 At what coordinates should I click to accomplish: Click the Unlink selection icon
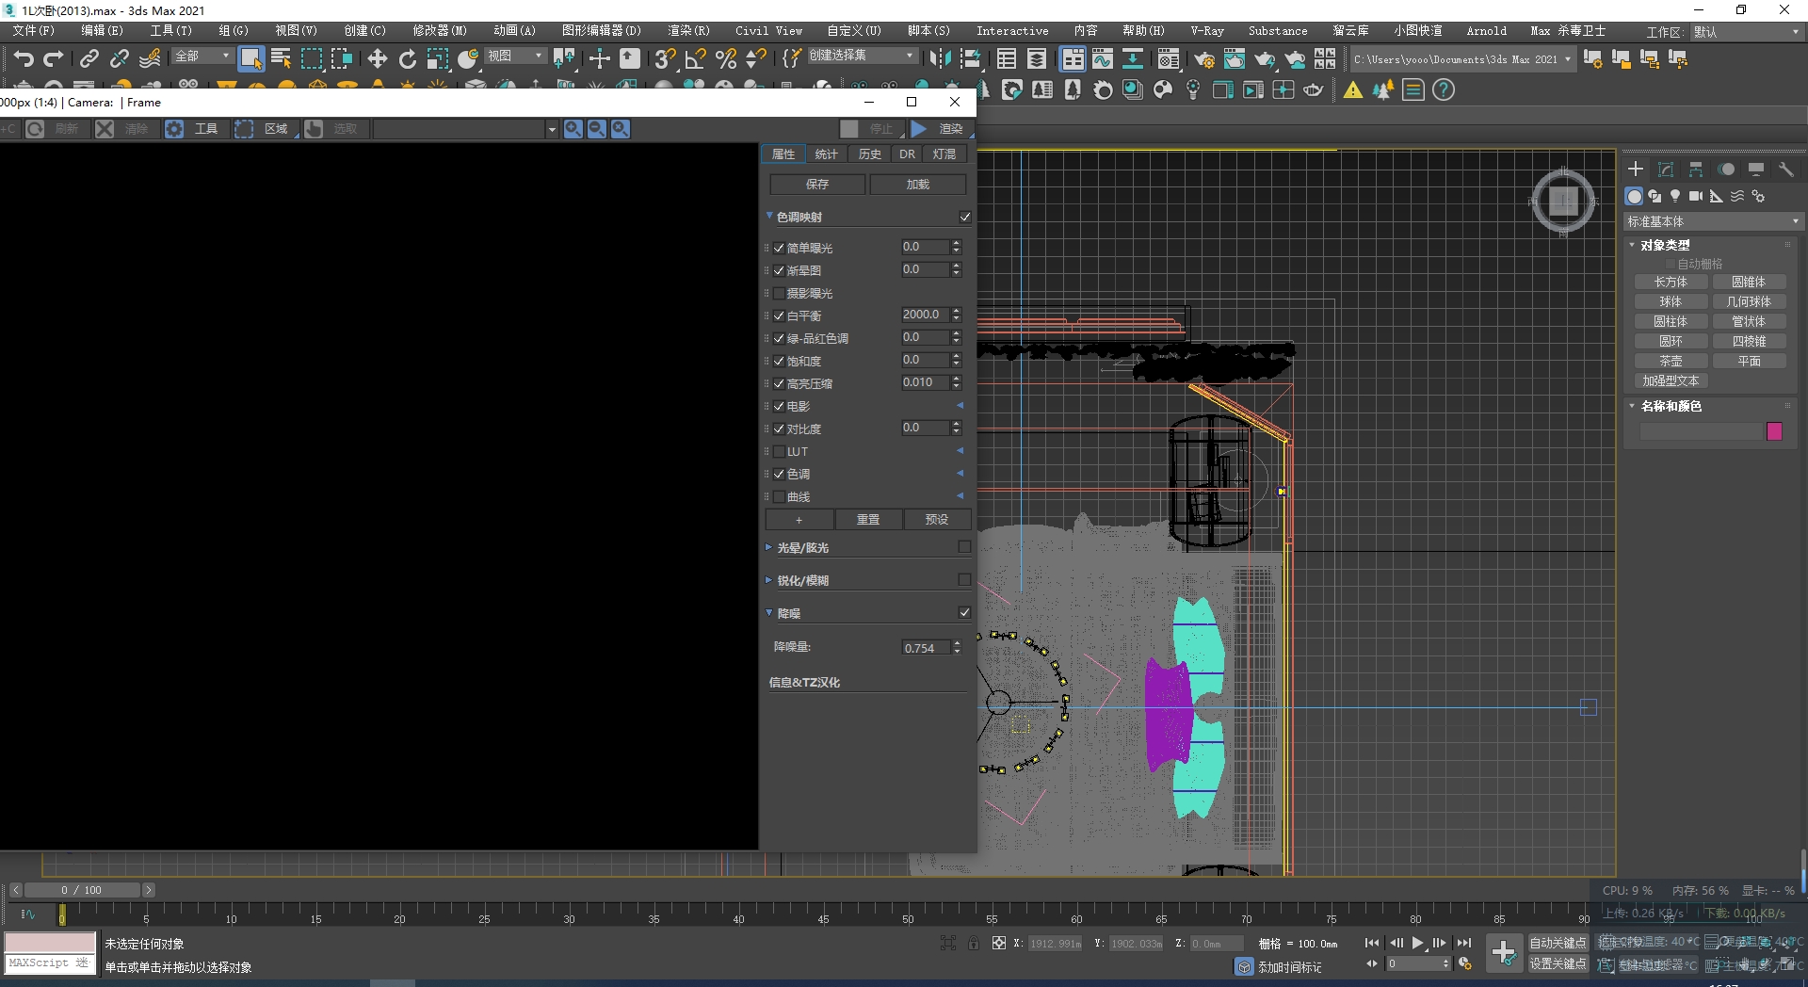pos(120,59)
